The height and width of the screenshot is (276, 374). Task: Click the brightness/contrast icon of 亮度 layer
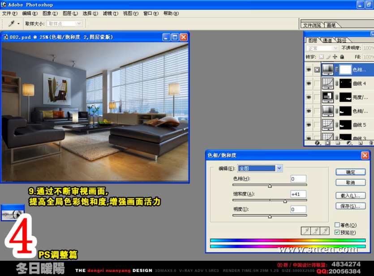[328, 97]
